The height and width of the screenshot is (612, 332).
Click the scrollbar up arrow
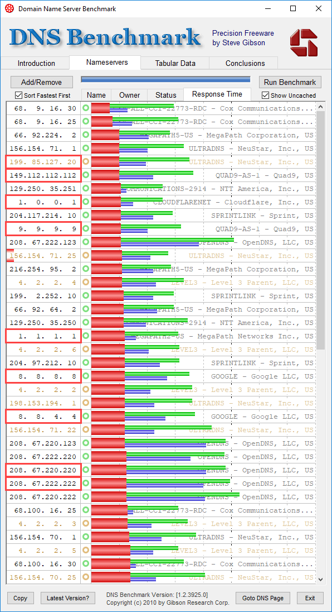(321, 107)
